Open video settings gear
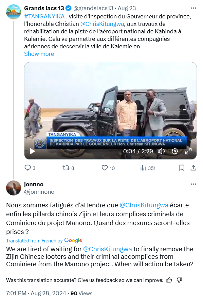 click(175, 151)
